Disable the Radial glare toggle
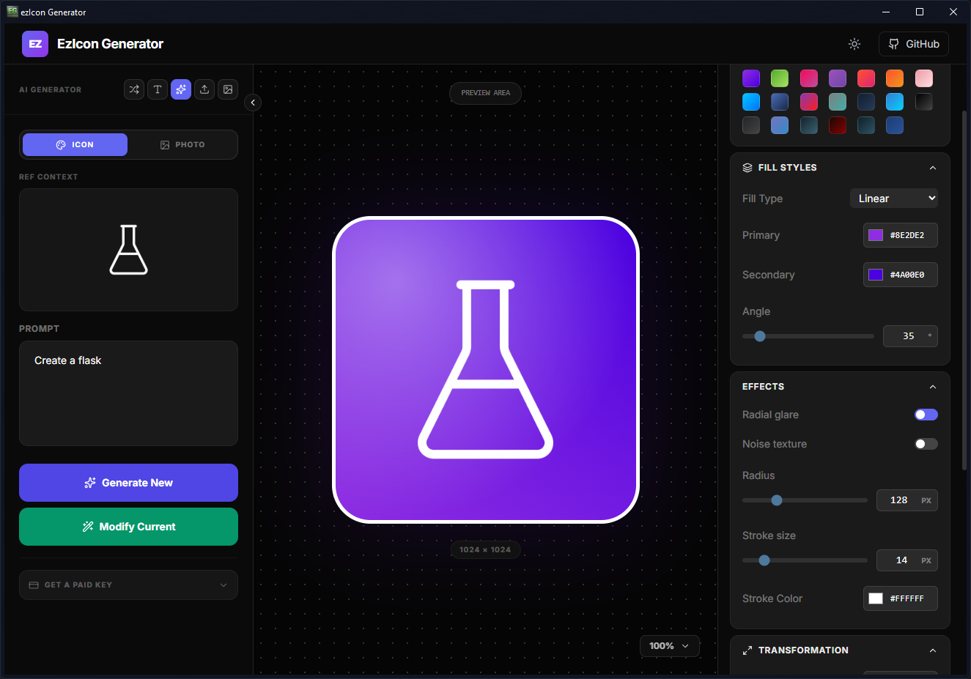The image size is (971, 679). click(x=926, y=415)
